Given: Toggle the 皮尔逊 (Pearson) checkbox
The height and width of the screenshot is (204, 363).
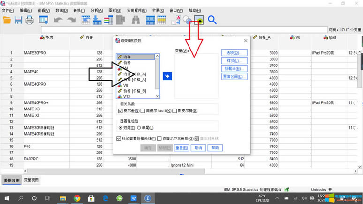Looking at the screenshot, I should pyautogui.click(x=121, y=111).
